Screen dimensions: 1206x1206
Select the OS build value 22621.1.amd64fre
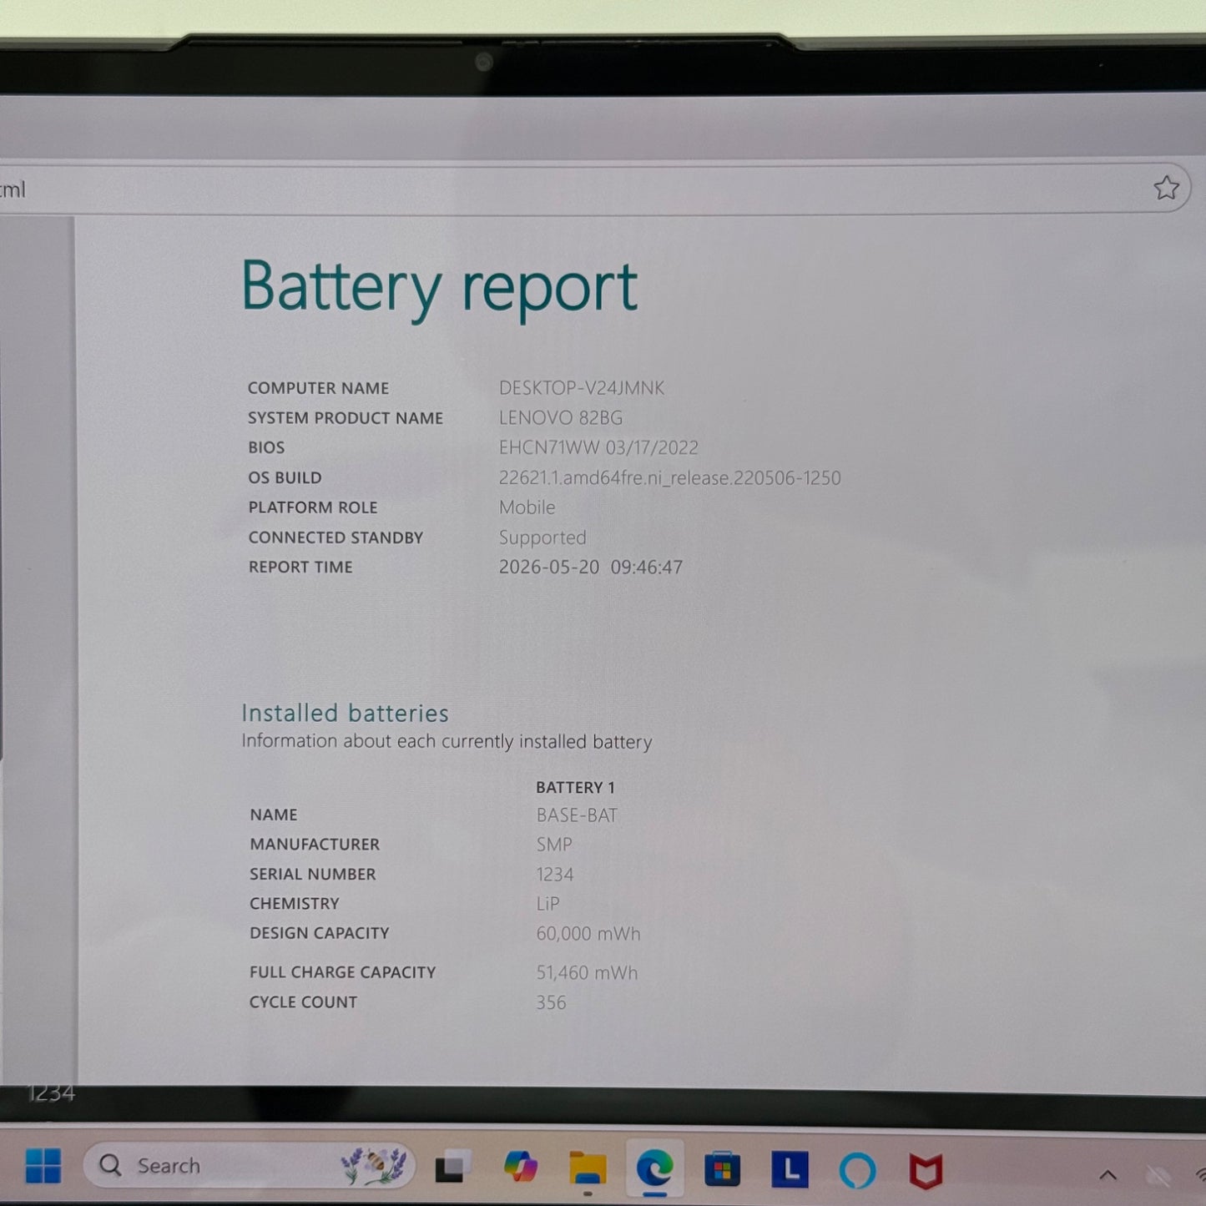[x=669, y=477]
